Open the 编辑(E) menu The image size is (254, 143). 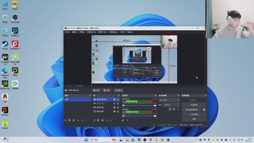pos(75,32)
